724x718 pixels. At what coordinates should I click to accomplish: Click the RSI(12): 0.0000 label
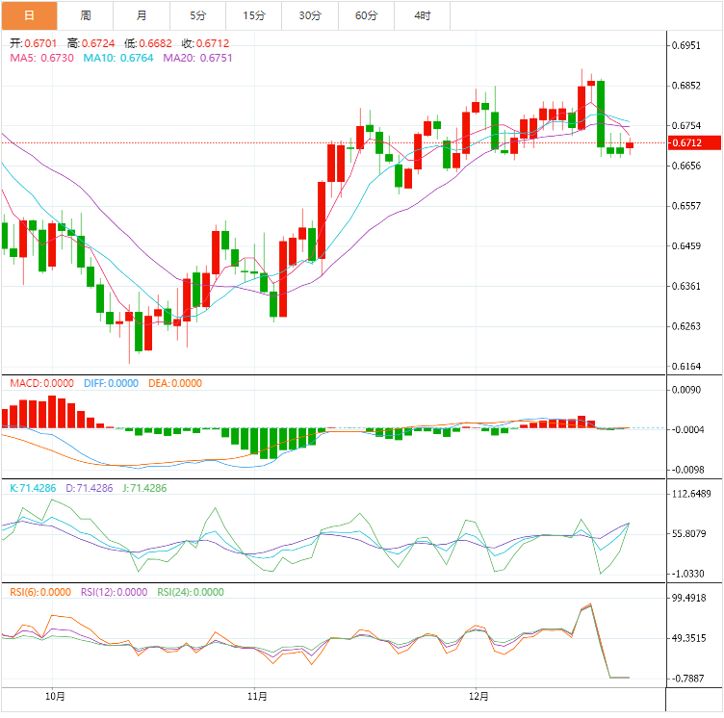click(114, 592)
